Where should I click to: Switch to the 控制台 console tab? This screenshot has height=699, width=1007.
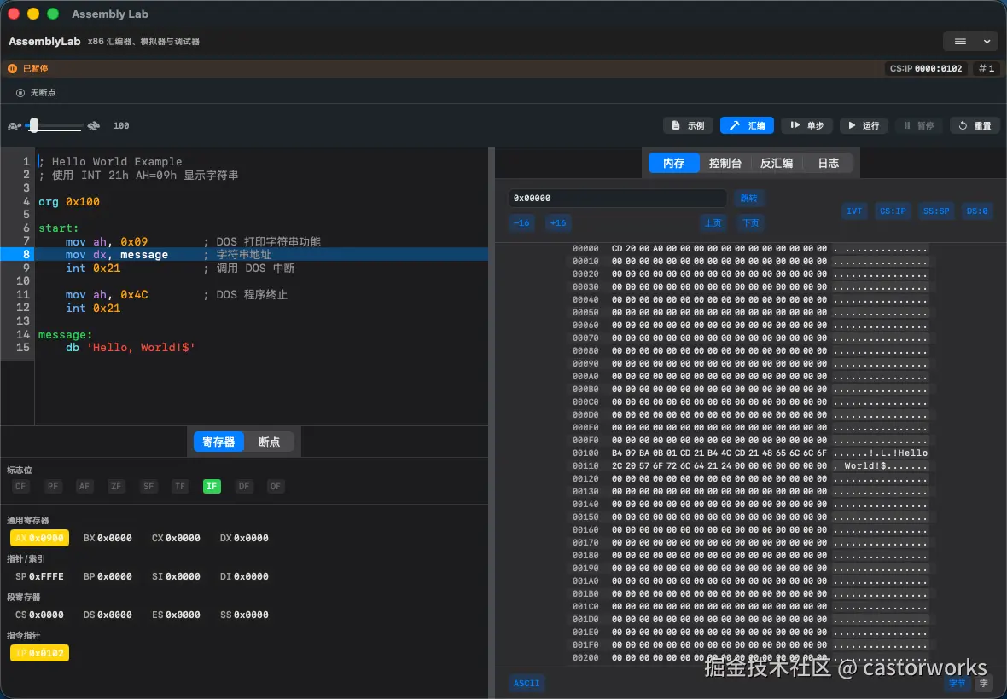[x=725, y=163]
